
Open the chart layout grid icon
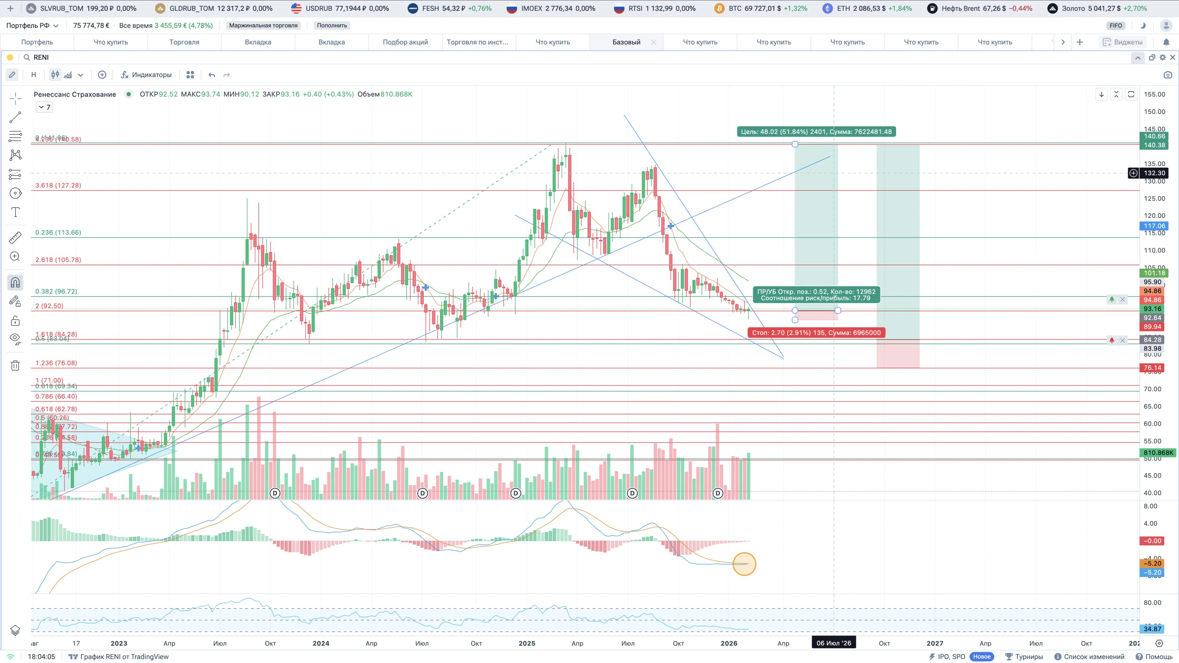click(190, 75)
